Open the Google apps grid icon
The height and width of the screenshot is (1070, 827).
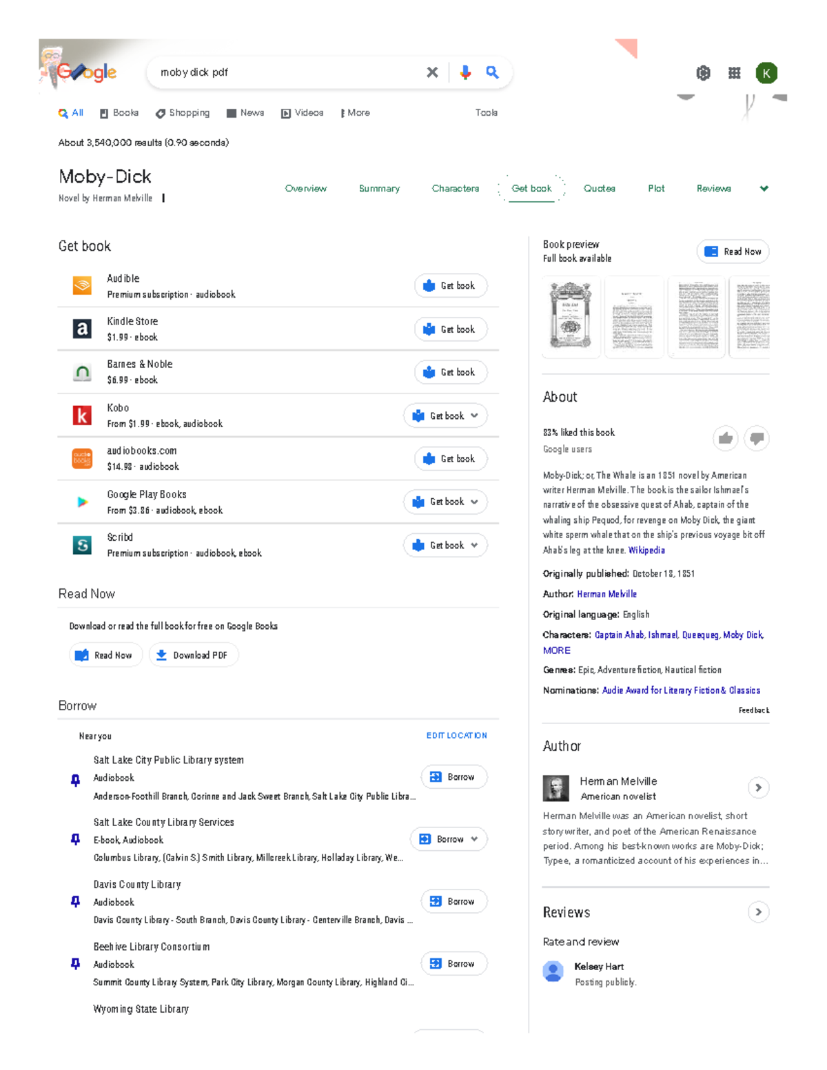point(735,73)
